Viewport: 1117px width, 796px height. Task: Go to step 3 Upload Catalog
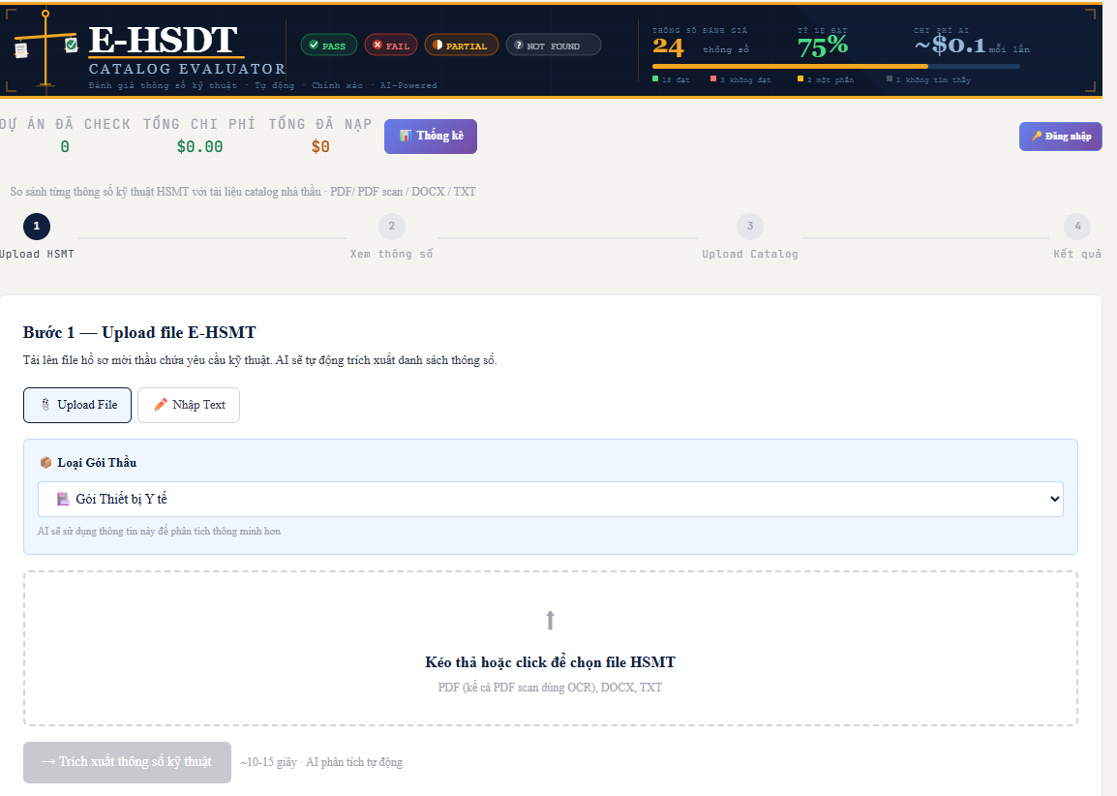[x=749, y=227]
